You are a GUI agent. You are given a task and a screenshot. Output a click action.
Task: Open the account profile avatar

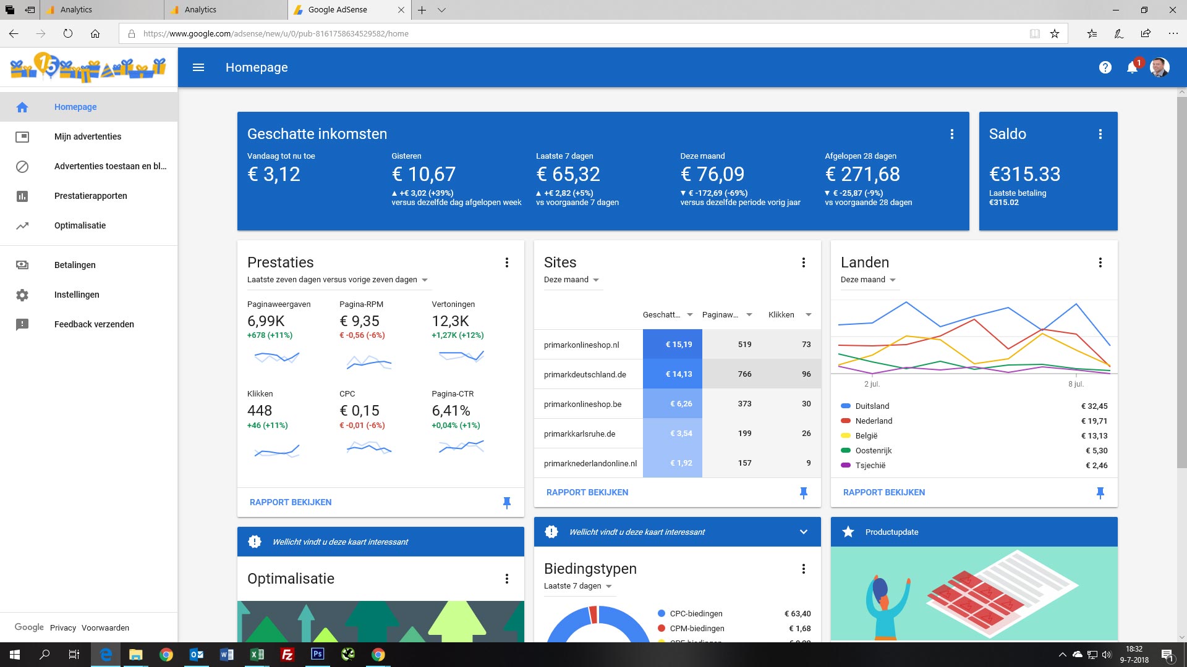[x=1160, y=67]
